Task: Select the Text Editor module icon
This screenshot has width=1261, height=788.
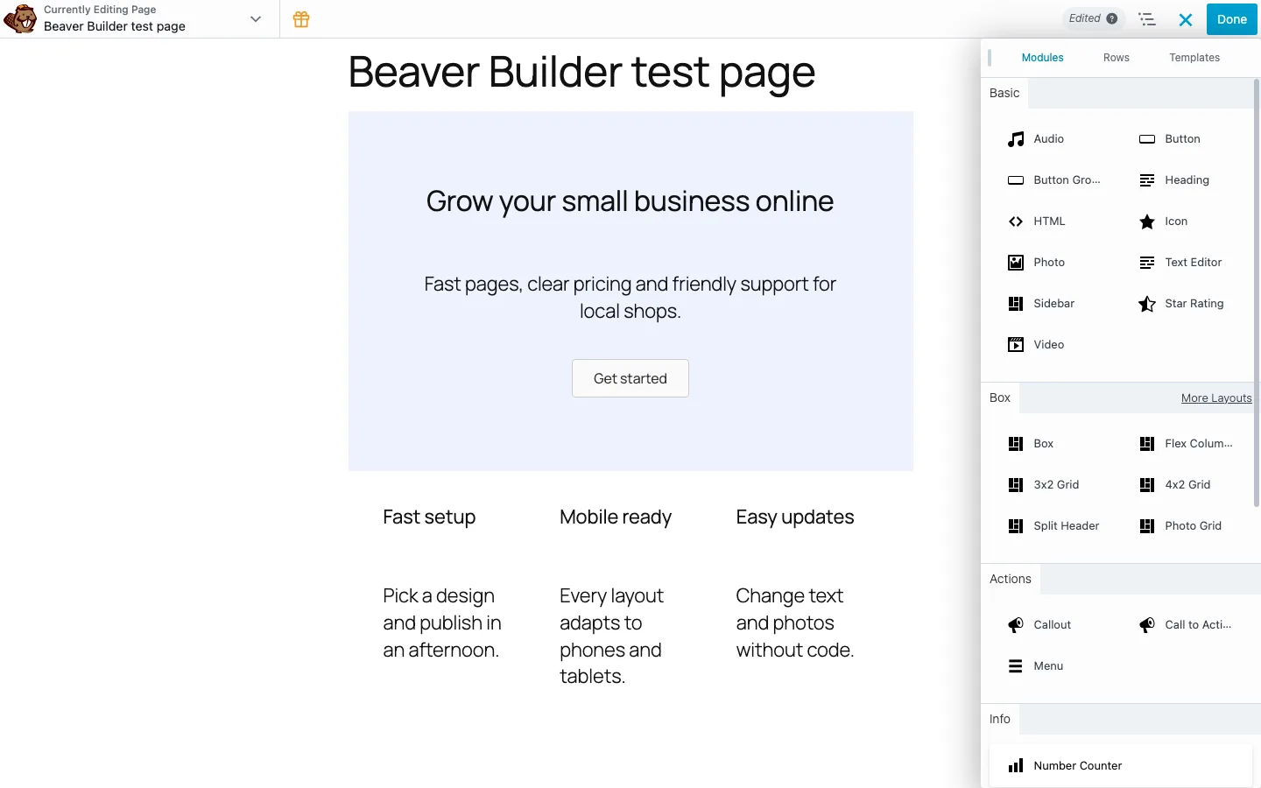Action: click(1147, 263)
